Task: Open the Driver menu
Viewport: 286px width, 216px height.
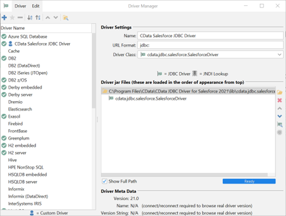Action: point(20,6)
